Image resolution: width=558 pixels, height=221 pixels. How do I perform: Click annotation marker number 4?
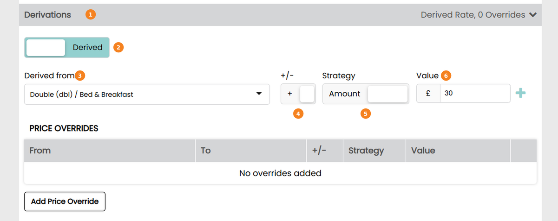pos(298,113)
